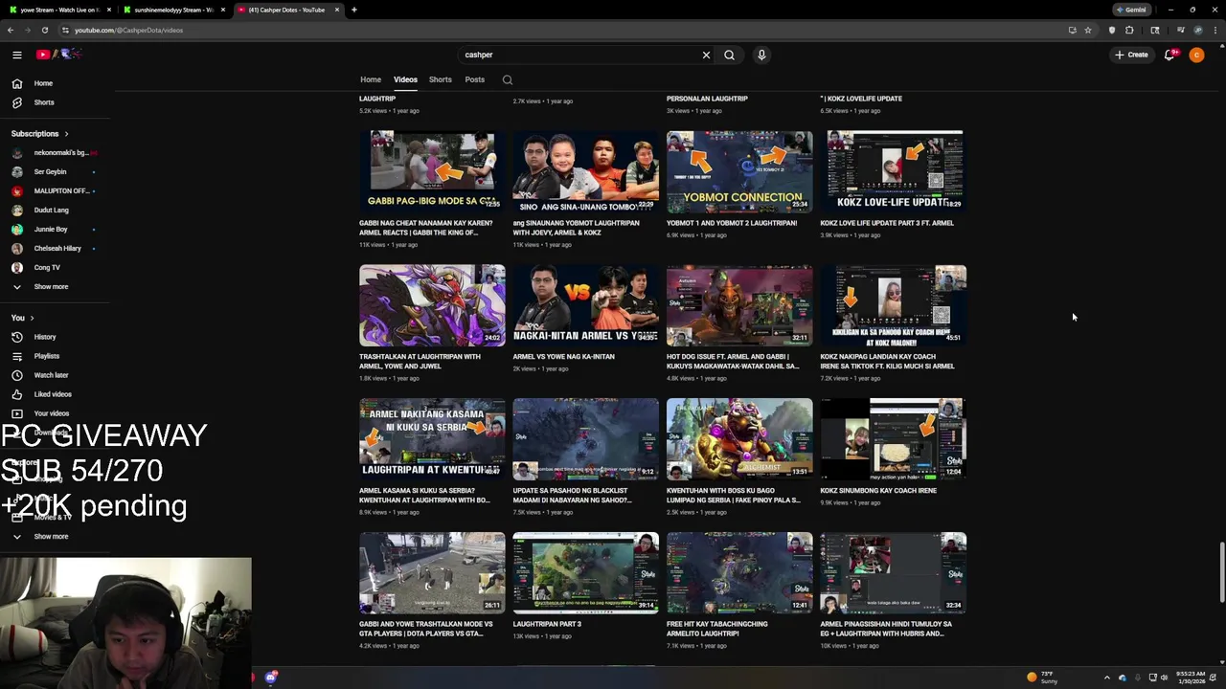Open the account avatar menu

click(1196, 55)
